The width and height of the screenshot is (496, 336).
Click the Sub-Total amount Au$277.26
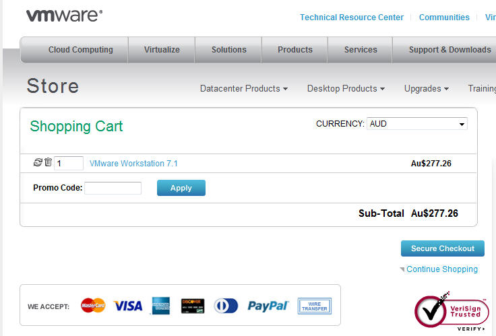pos(435,213)
